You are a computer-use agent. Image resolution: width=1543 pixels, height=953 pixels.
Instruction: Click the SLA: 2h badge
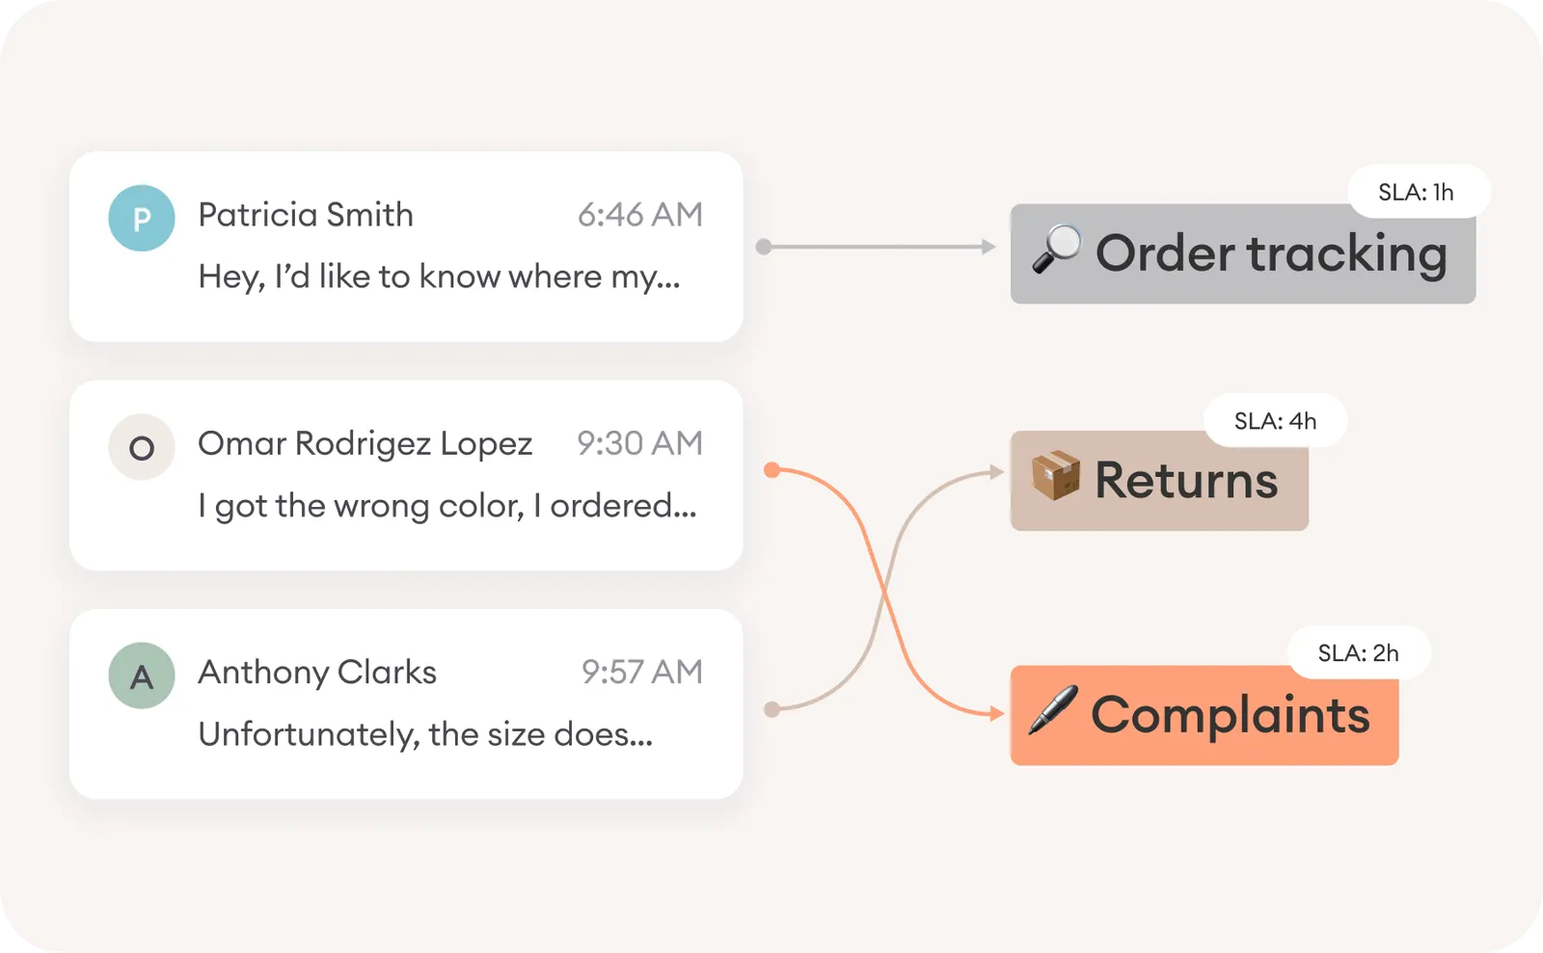(x=1358, y=653)
